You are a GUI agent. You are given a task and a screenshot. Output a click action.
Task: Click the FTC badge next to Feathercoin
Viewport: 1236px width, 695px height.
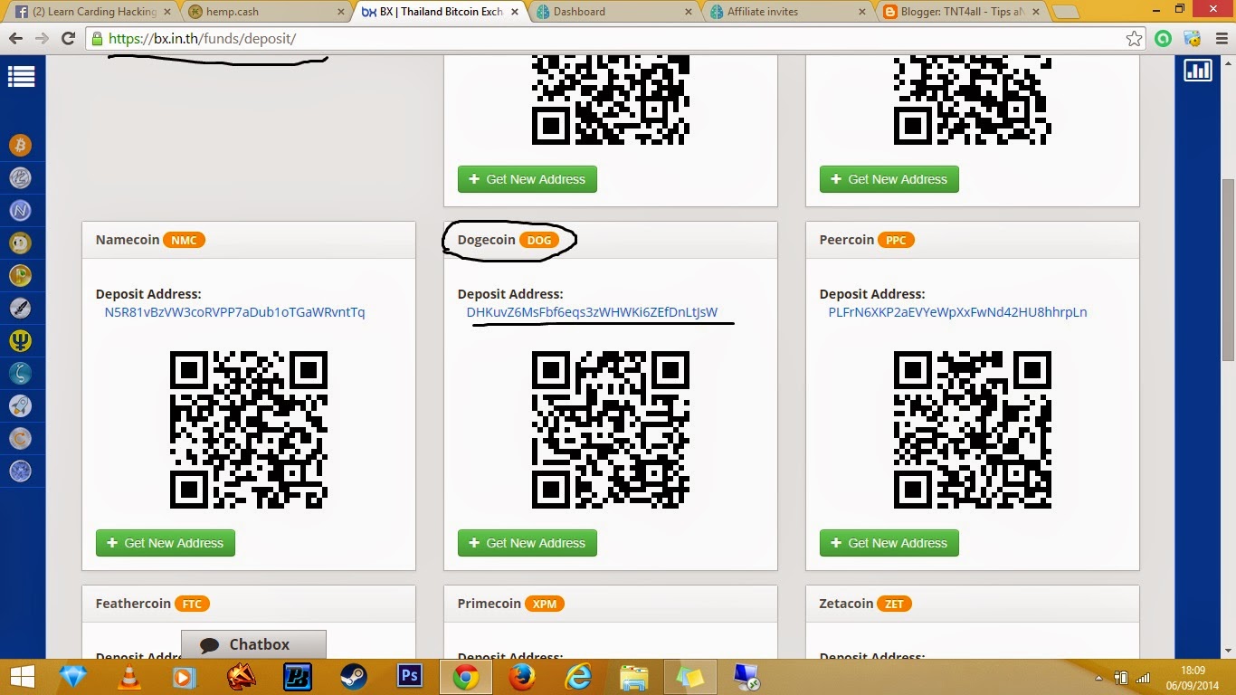point(192,604)
